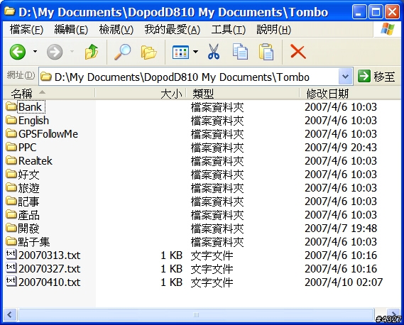Open Forward button history dropdown arrow
This screenshot has height=325, width=404.
pos(72,52)
